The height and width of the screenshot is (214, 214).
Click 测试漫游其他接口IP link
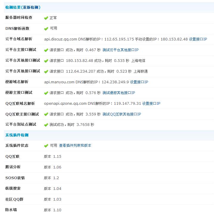pyautogui.click(x=119, y=93)
